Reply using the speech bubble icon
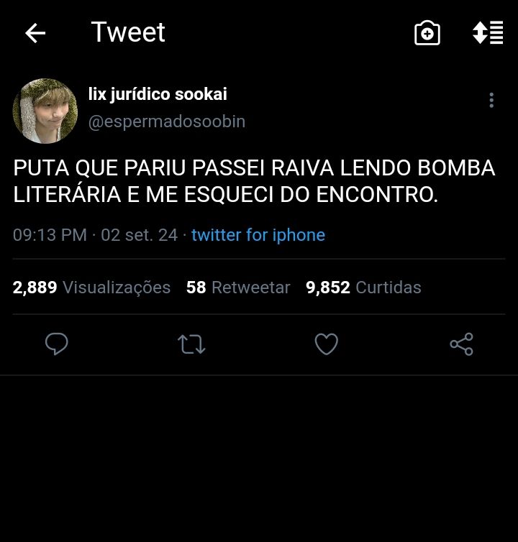This screenshot has height=542, width=518. (x=56, y=344)
